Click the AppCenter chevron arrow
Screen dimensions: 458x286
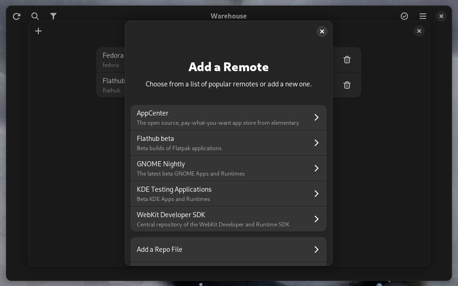316,117
